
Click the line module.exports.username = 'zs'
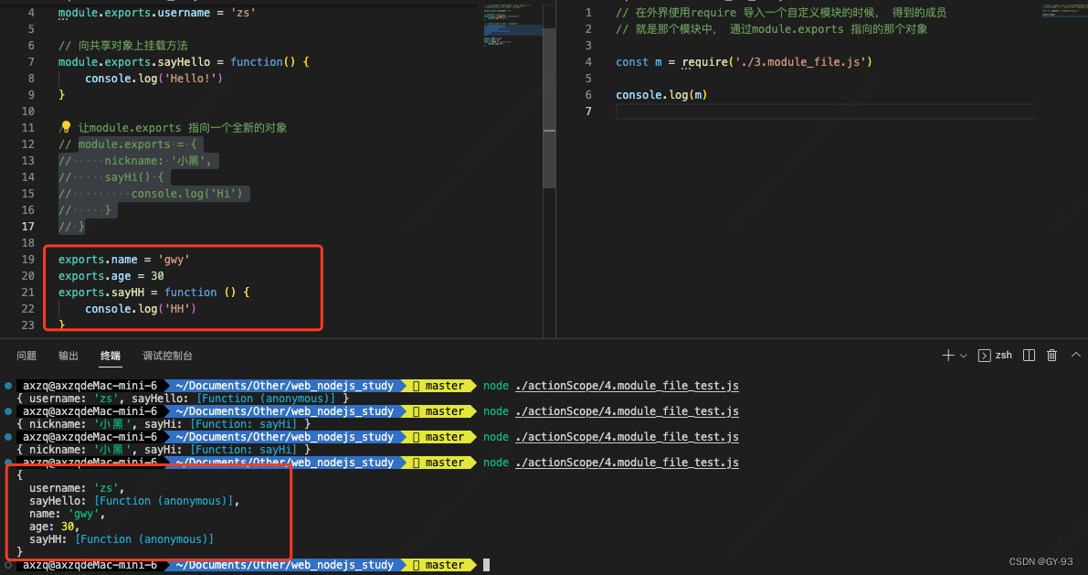click(x=157, y=13)
